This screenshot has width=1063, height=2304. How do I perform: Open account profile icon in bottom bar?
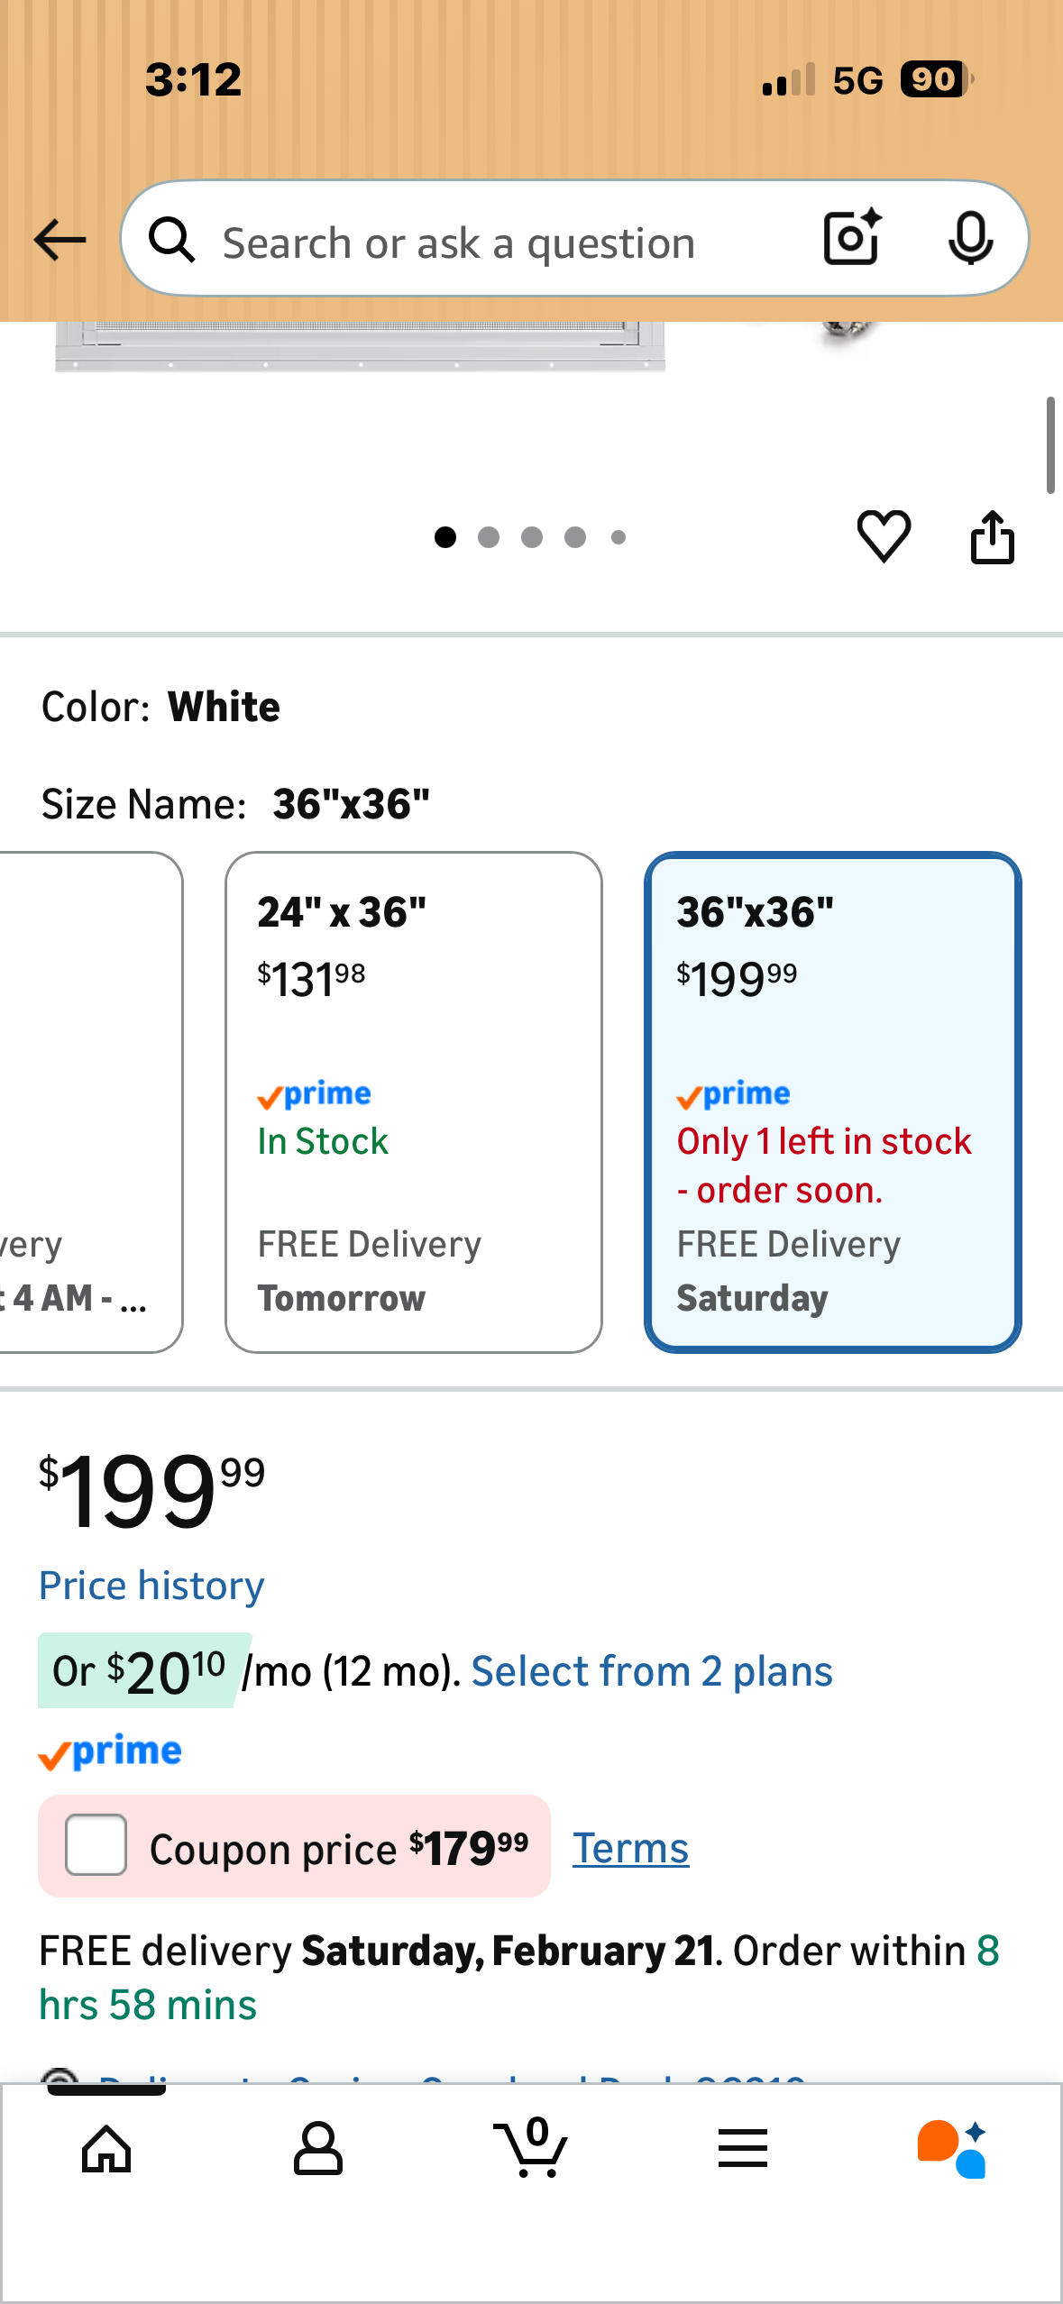(318, 2149)
